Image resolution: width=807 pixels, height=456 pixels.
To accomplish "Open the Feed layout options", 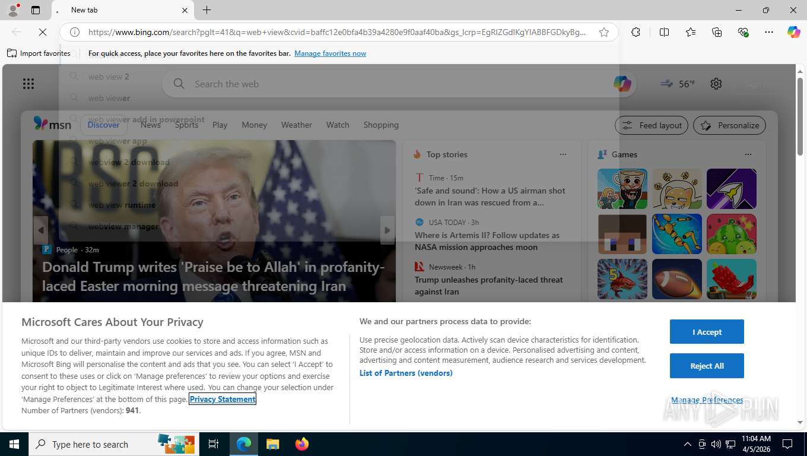I will [x=652, y=125].
